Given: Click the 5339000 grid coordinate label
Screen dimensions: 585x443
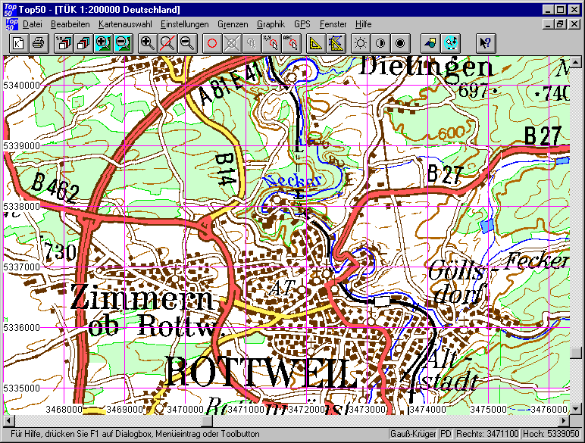Looking at the screenshot, I should click(x=22, y=146).
